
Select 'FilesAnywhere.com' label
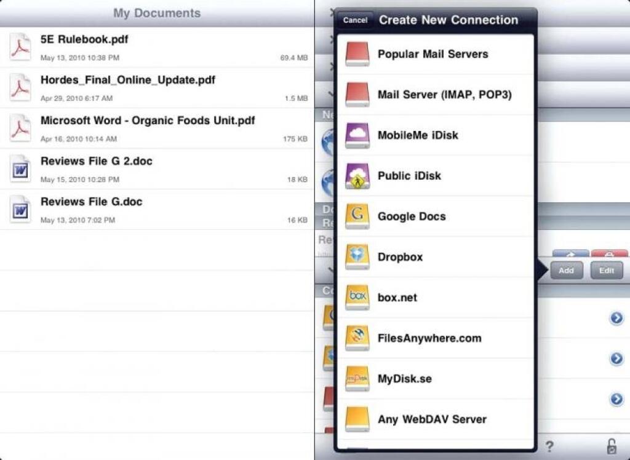click(x=429, y=338)
